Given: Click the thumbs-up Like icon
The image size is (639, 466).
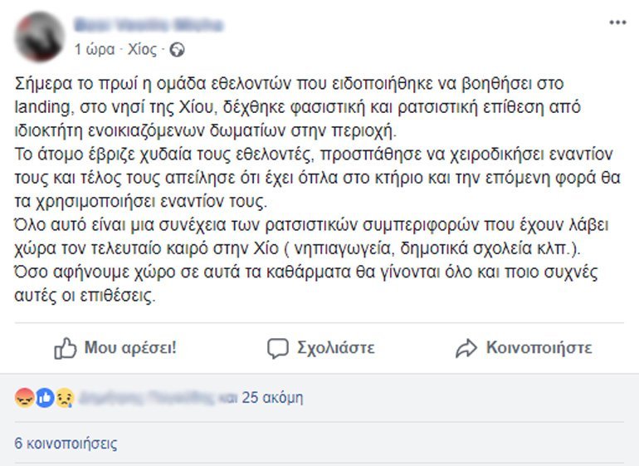Looking at the screenshot, I should [66, 348].
